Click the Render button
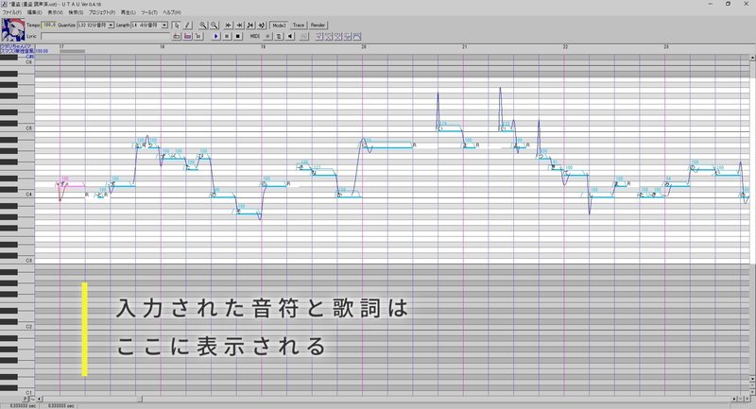756x409 pixels. (x=318, y=26)
